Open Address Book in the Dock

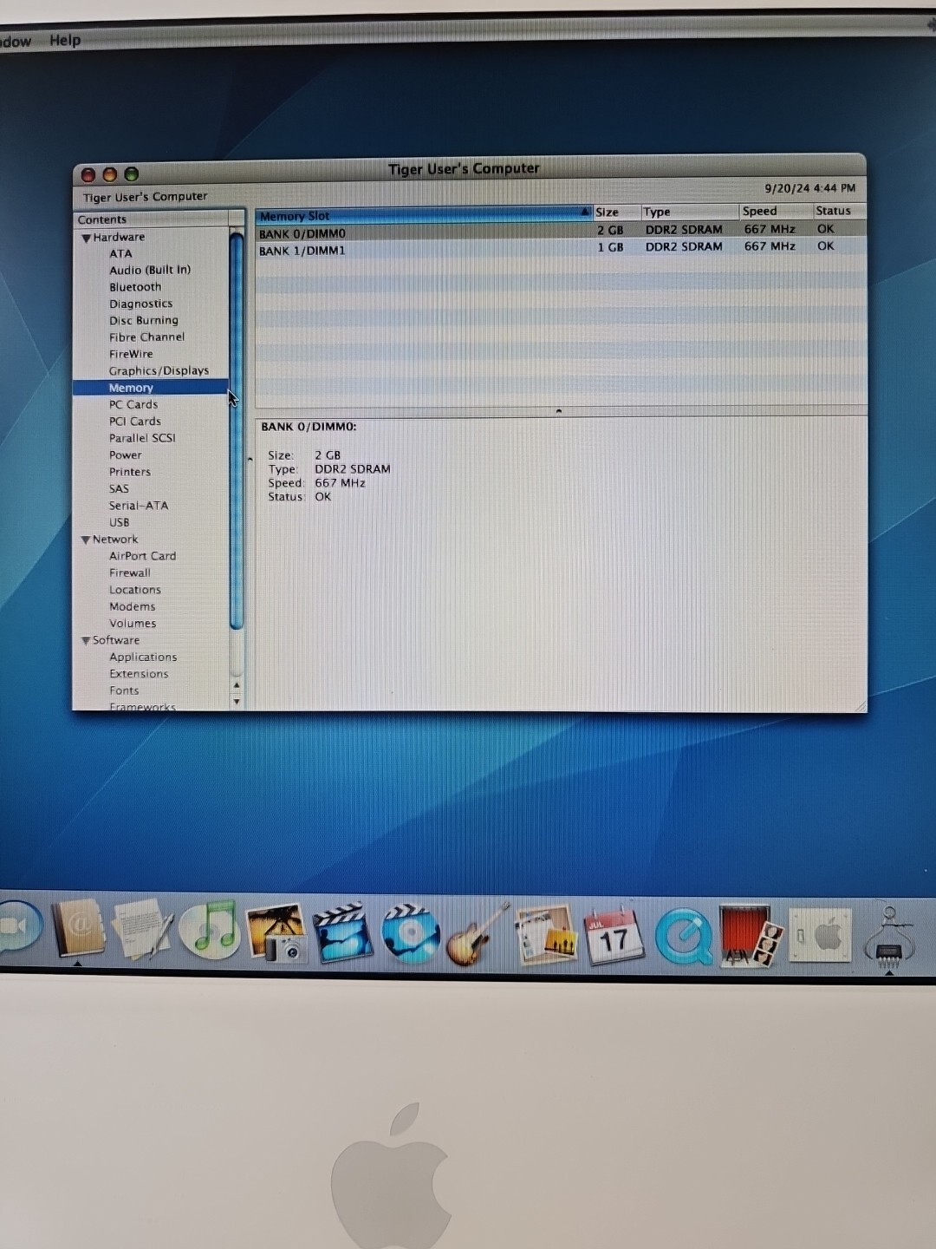click(x=79, y=930)
